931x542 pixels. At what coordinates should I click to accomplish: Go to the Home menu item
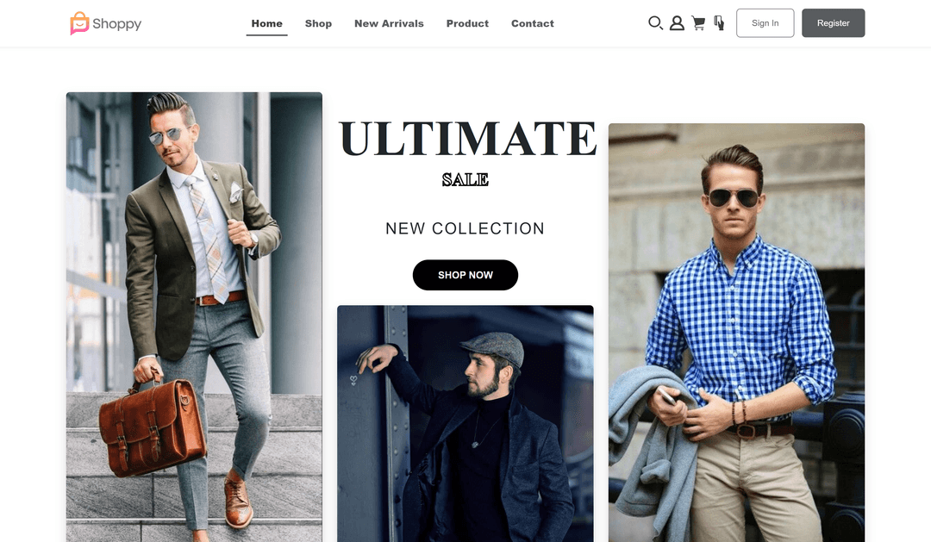pyautogui.click(x=266, y=24)
